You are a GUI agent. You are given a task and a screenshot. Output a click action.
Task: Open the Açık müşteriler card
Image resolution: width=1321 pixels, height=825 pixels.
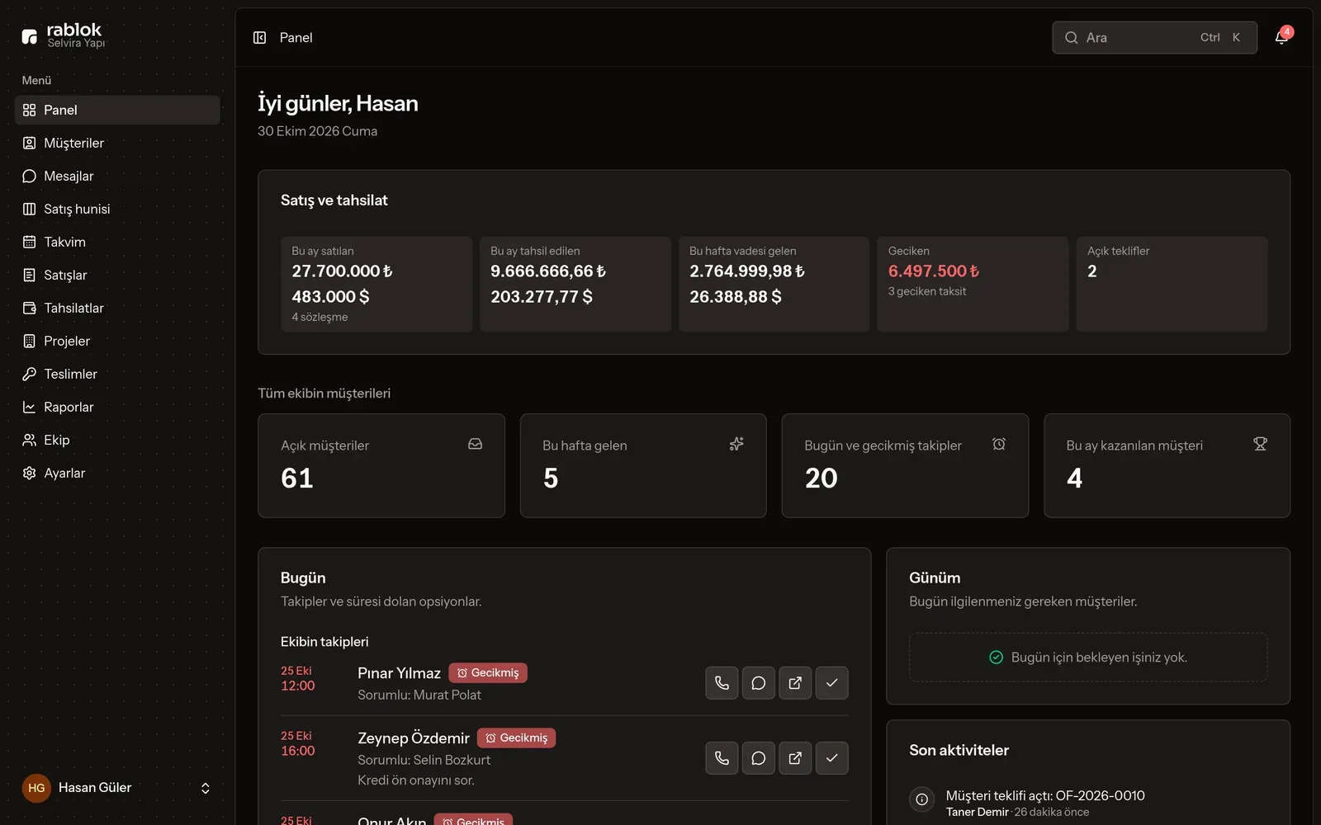pos(381,466)
